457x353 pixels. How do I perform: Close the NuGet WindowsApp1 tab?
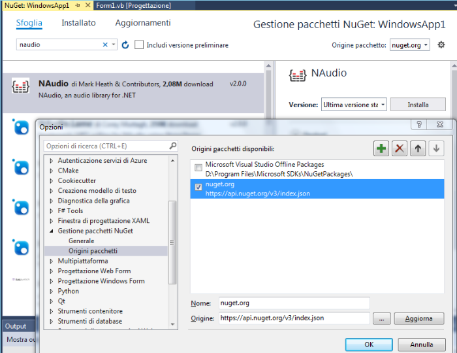point(87,5)
